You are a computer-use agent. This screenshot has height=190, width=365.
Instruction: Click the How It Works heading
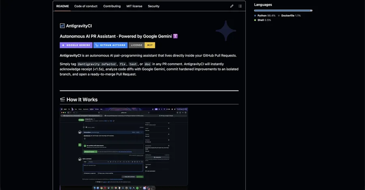pyautogui.click(x=82, y=99)
